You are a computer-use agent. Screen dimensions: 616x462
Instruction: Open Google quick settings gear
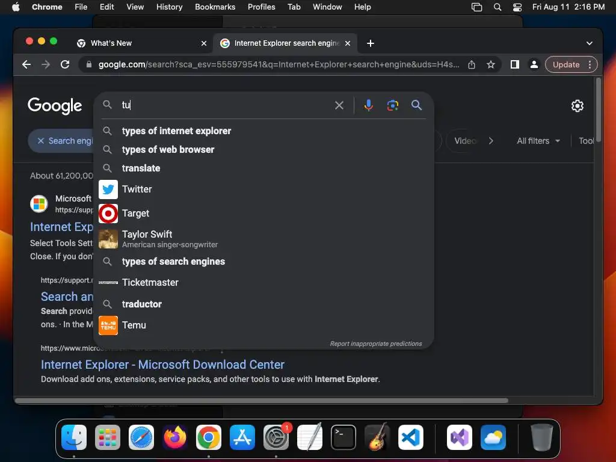[577, 106]
